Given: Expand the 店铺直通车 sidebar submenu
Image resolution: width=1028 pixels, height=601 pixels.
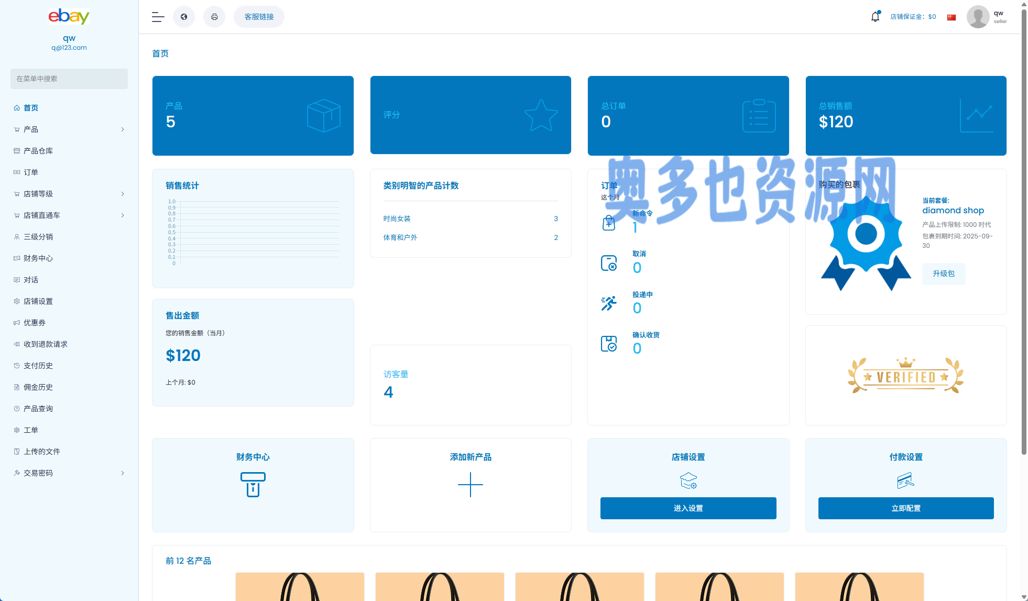Looking at the screenshot, I should (123, 215).
